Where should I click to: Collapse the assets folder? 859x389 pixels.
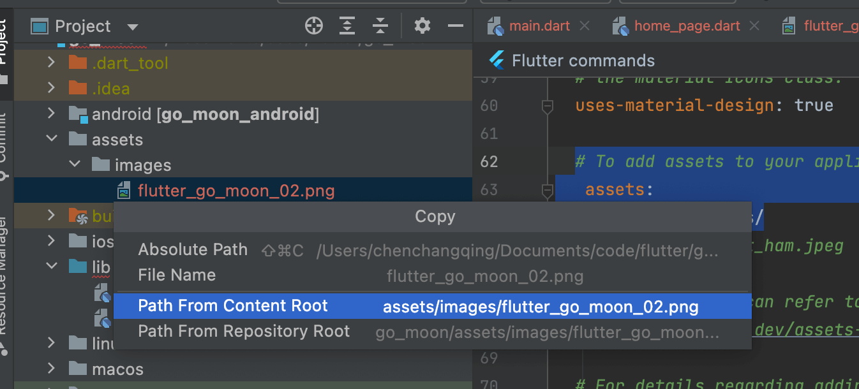coord(52,139)
